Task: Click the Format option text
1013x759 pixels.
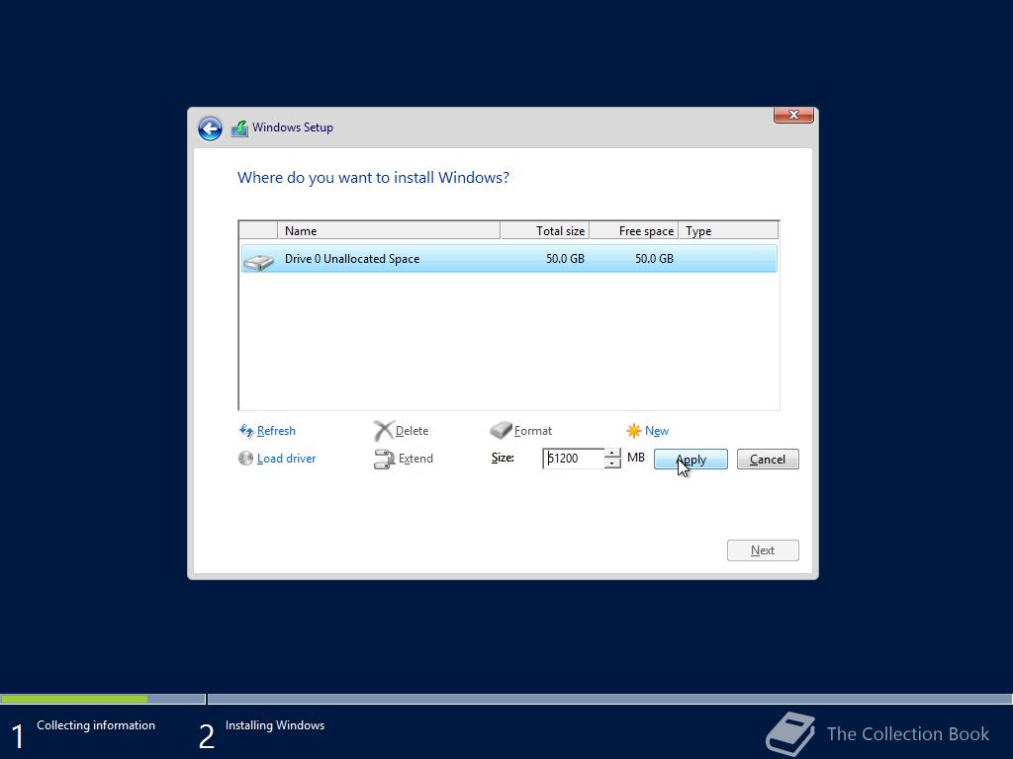Action: coord(533,431)
